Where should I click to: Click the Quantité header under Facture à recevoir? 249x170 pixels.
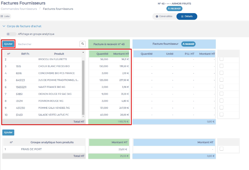(102, 54)
